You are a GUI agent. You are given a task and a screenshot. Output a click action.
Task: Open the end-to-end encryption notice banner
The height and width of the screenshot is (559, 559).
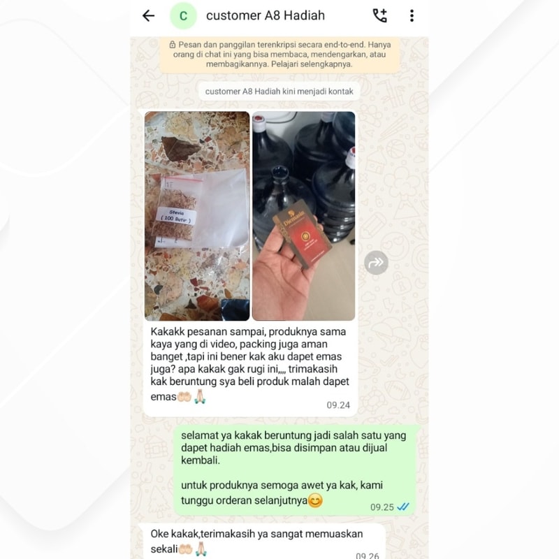coord(280,55)
